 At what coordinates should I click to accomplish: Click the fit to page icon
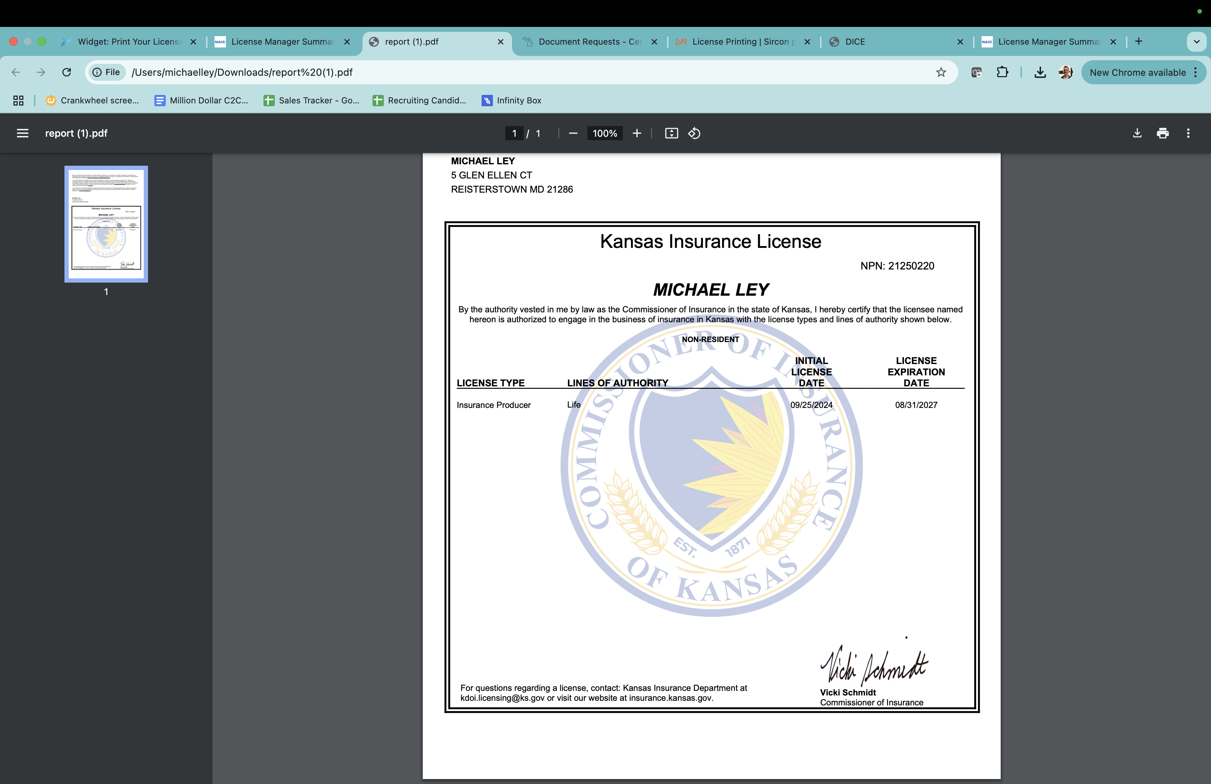671,133
